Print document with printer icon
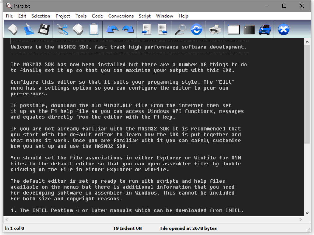This screenshot has width=314, height=235. pos(215,30)
